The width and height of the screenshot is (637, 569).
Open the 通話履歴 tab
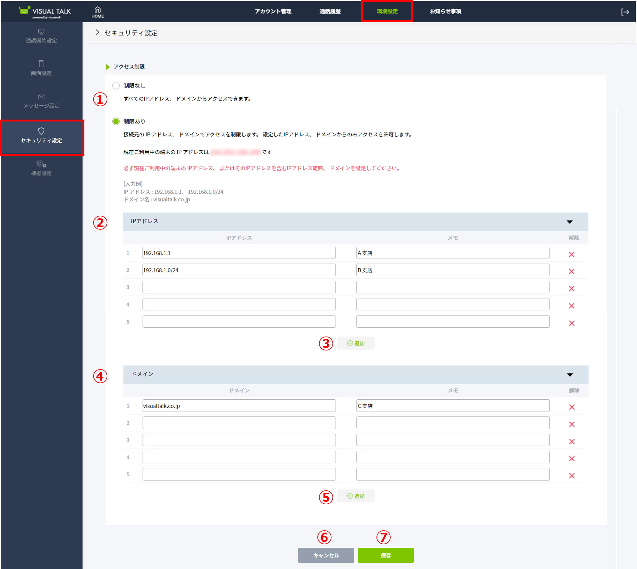(x=330, y=11)
